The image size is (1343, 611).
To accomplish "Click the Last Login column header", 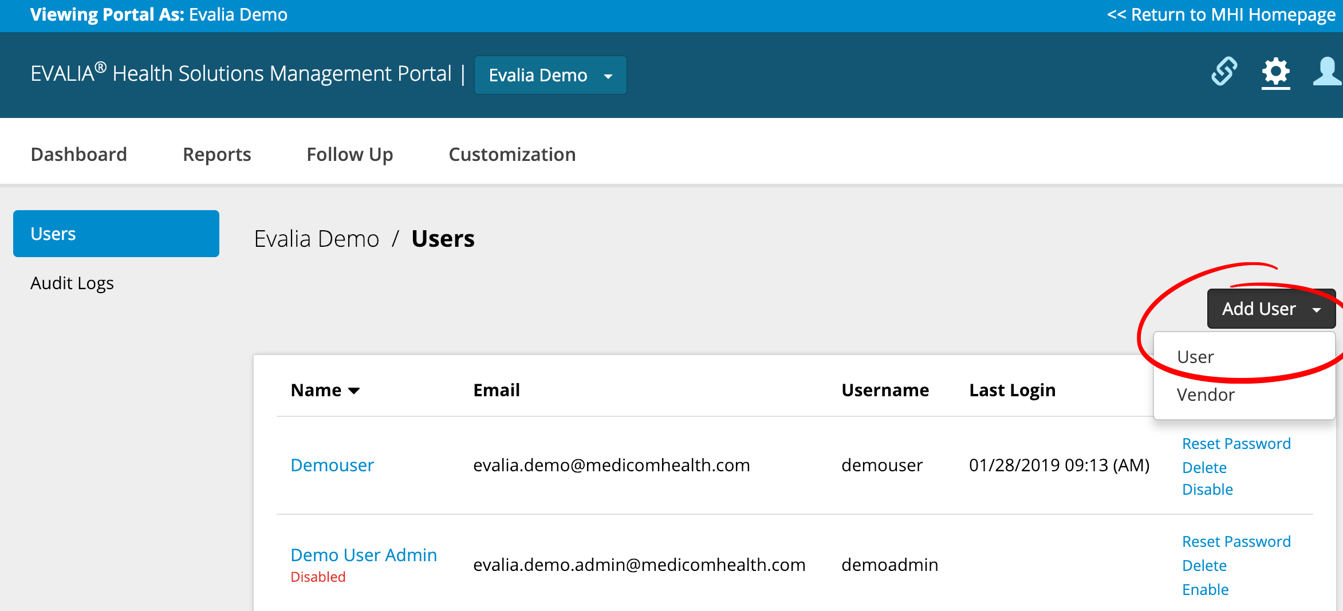I will 1013,390.
